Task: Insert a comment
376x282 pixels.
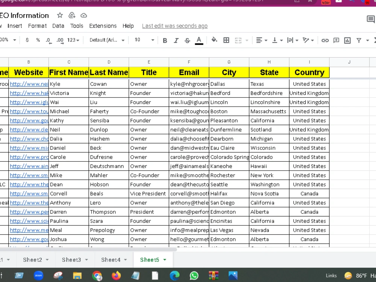Action: point(336,40)
